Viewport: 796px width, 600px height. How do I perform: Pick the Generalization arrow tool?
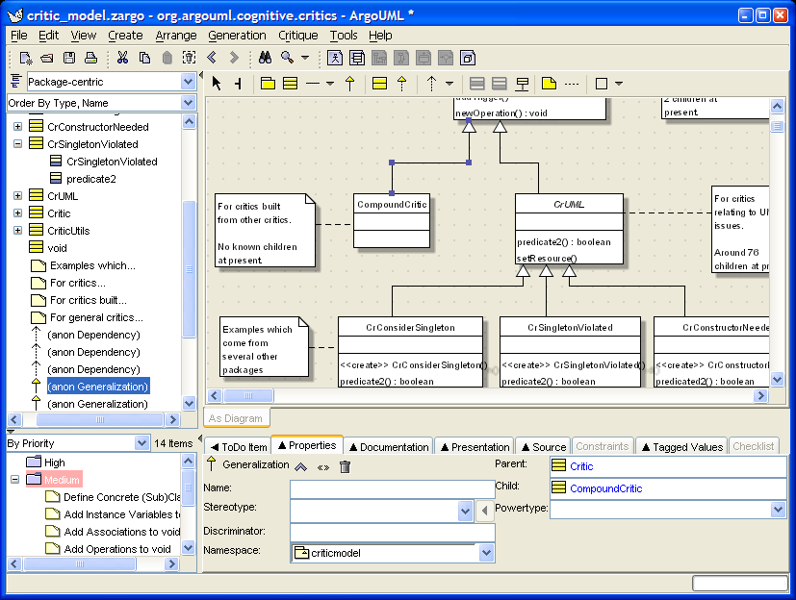[x=349, y=84]
